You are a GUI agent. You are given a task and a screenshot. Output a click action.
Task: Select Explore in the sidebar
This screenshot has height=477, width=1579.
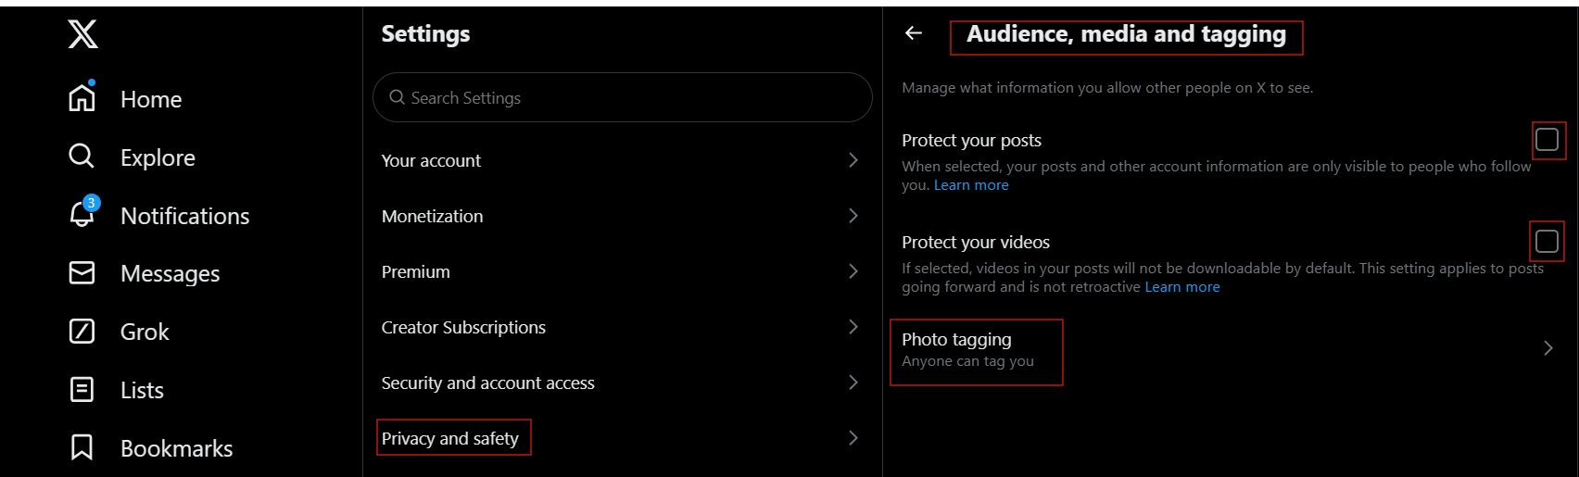click(x=158, y=157)
